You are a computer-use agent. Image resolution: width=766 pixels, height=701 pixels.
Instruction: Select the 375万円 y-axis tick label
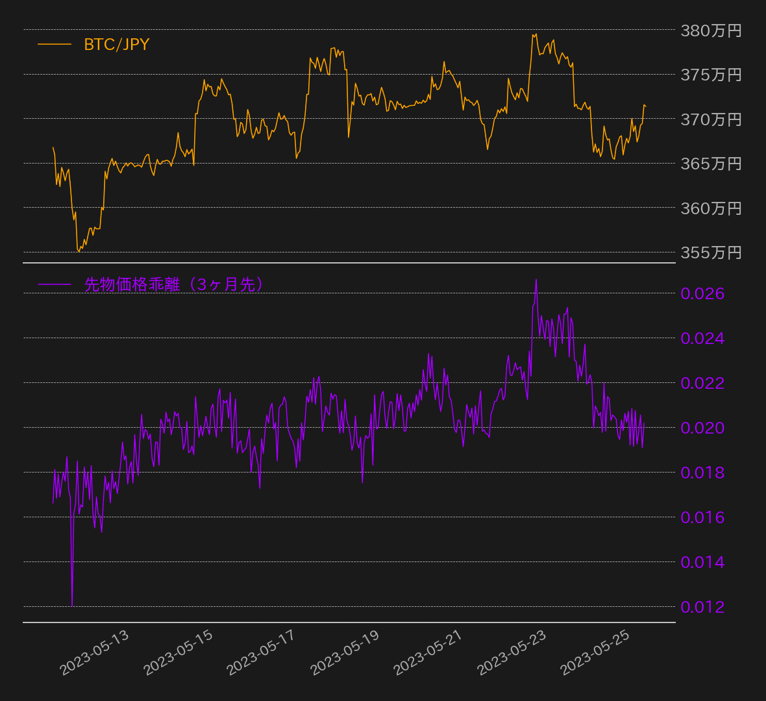710,75
